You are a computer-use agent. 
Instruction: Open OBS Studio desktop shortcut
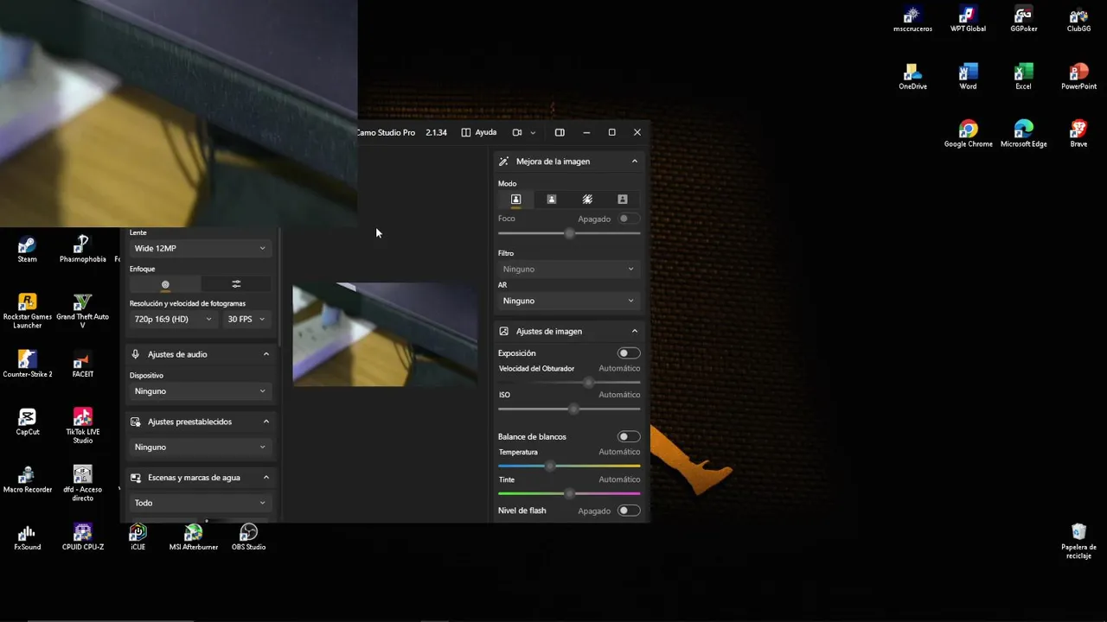click(248, 536)
